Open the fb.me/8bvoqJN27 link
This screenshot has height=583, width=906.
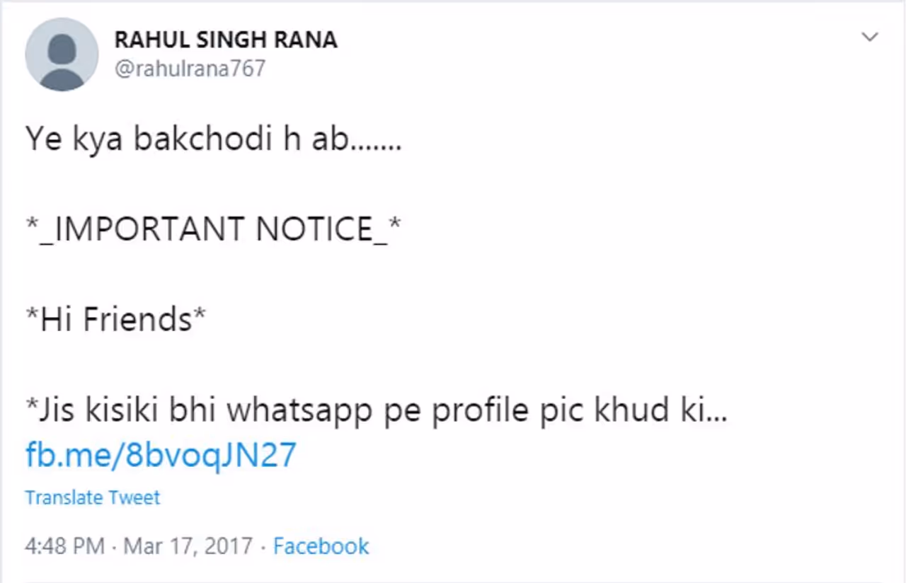click(161, 455)
